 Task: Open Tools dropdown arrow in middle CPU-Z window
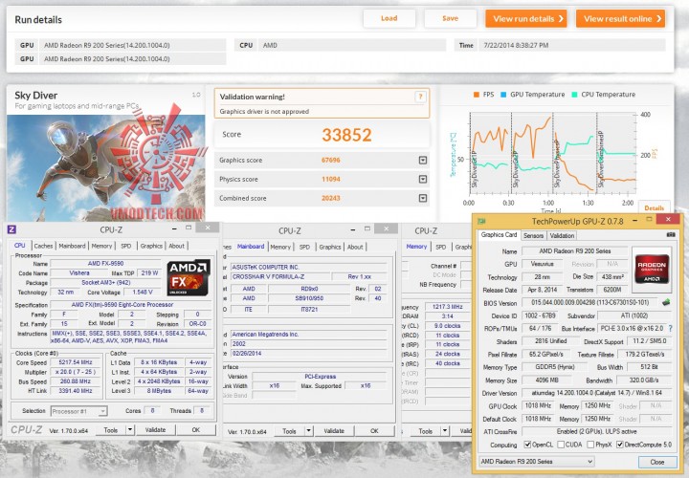pos(309,431)
